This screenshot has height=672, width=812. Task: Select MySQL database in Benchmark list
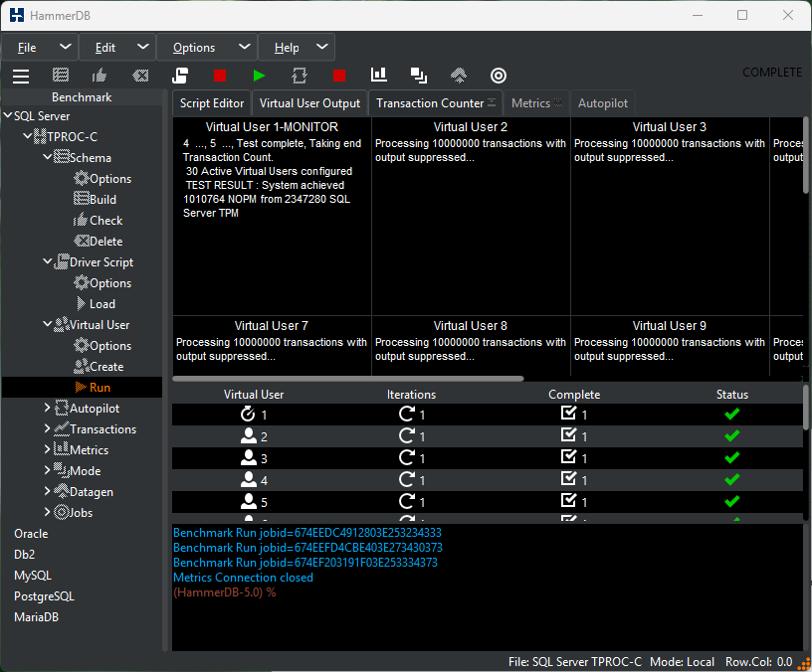tap(33, 576)
